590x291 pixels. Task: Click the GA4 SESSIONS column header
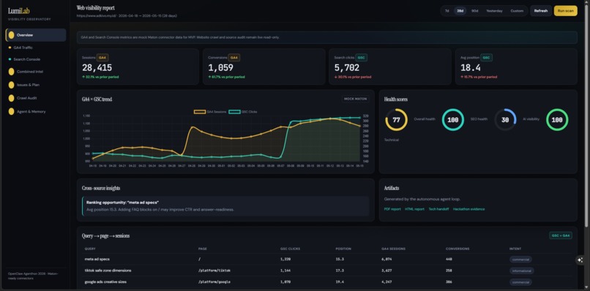click(393, 249)
